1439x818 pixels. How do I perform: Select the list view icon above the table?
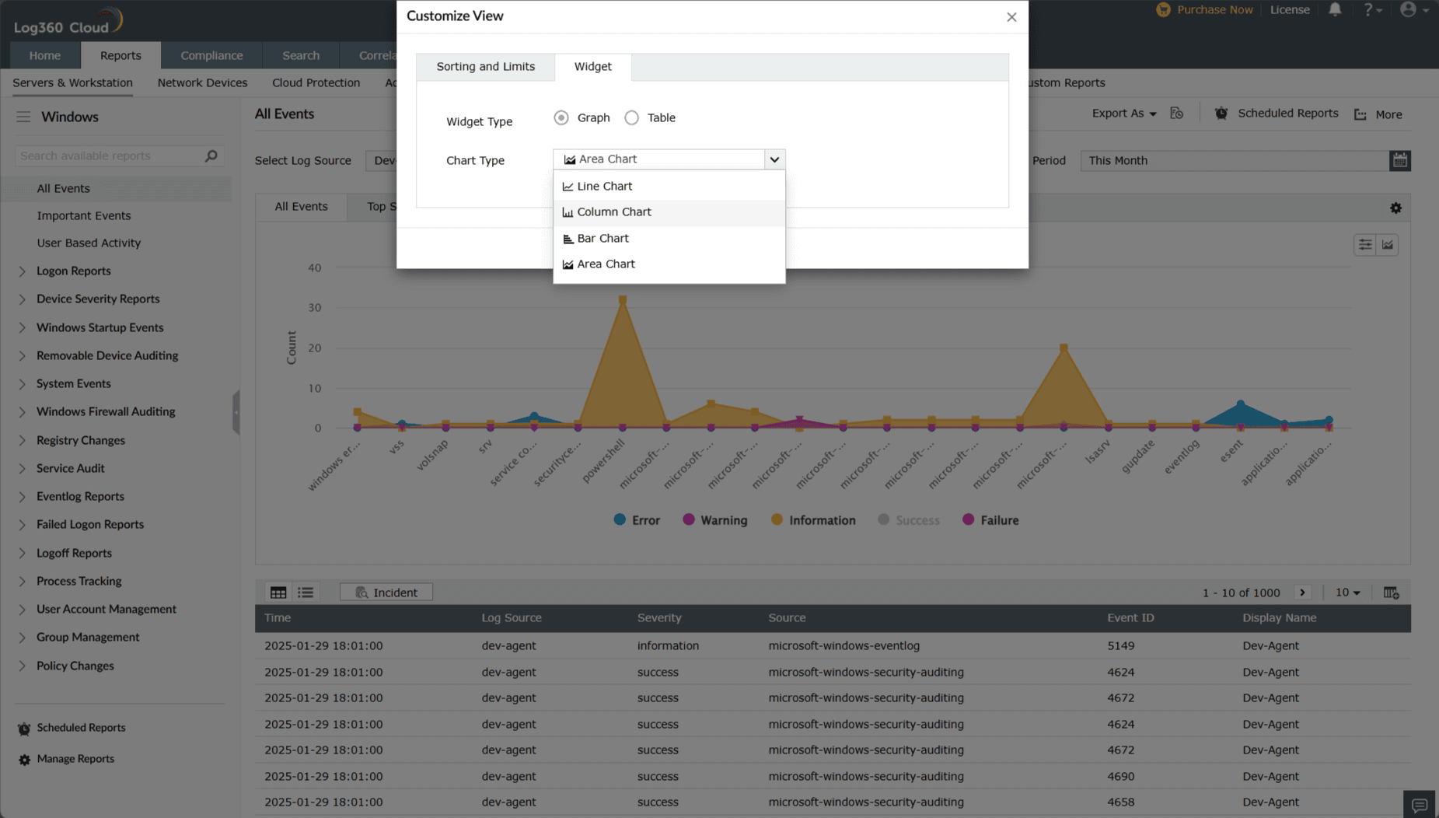click(305, 592)
